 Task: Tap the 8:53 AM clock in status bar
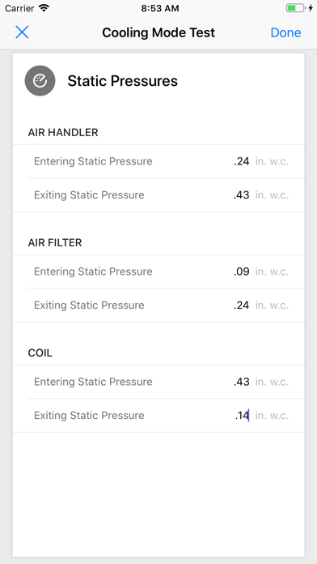tap(160, 8)
